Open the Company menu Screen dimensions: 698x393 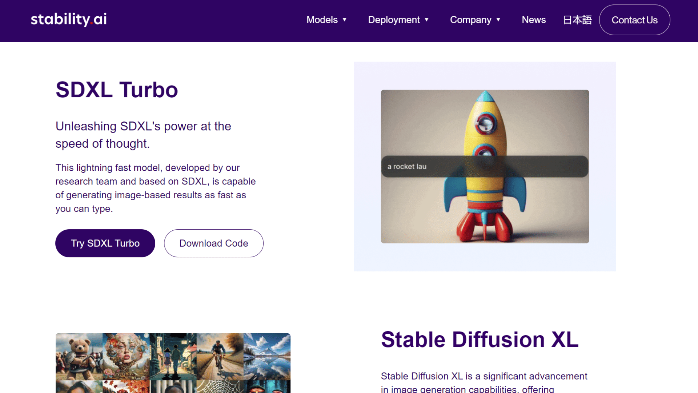tap(470, 20)
